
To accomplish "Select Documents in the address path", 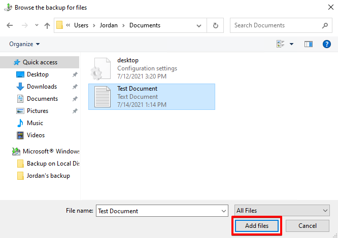I will (x=145, y=25).
